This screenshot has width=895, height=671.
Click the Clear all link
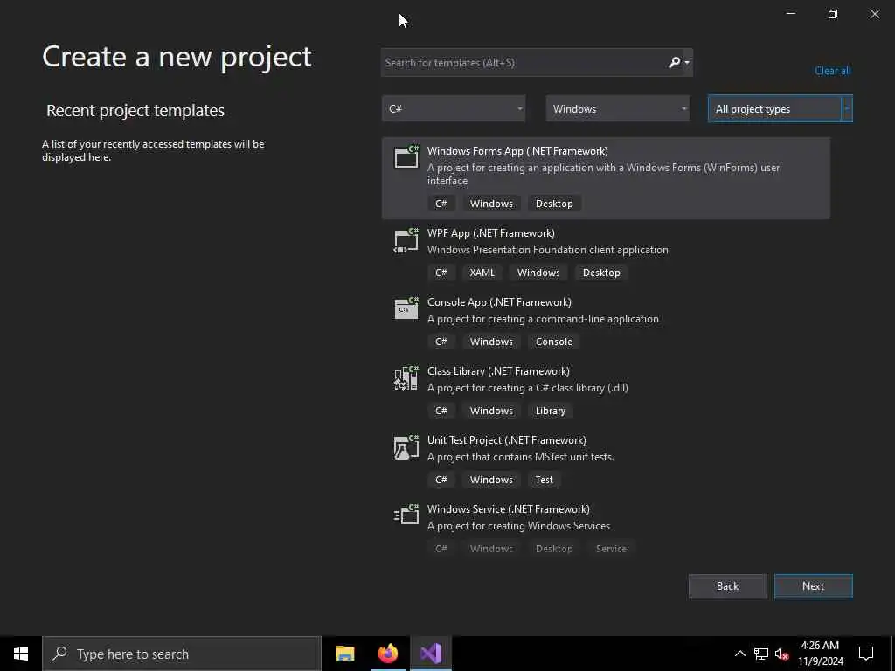(x=833, y=71)
